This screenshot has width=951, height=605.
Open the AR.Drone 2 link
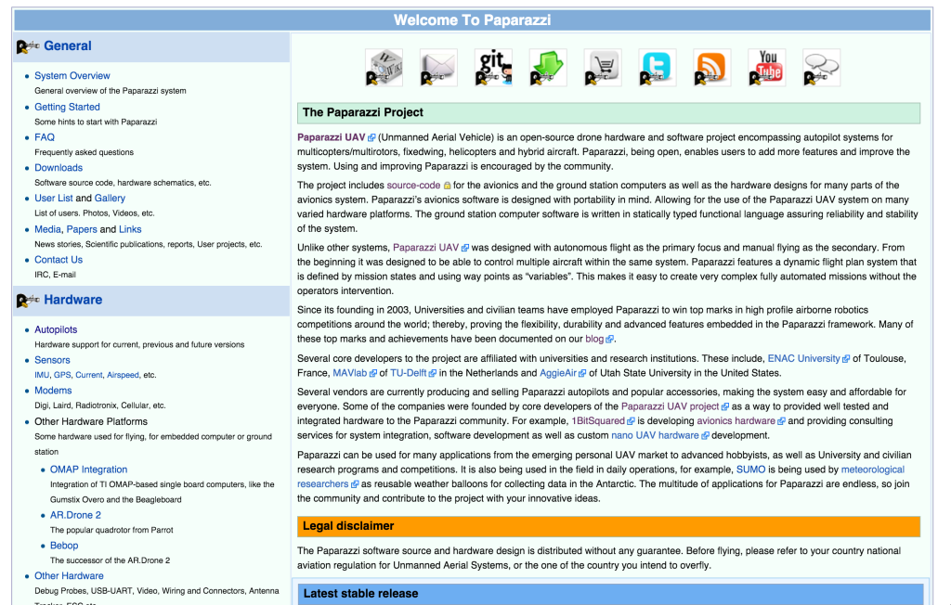(76, 515)
